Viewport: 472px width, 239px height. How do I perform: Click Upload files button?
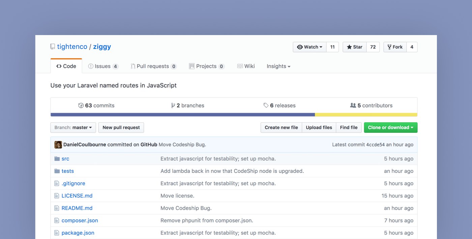[x=319, y=127]
